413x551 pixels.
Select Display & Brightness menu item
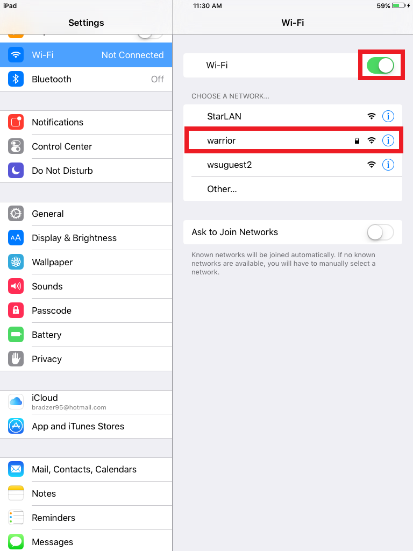[x=86, y=238]
